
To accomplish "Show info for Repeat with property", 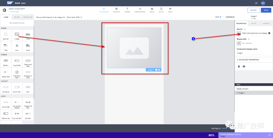I will [x=249, y=39].
